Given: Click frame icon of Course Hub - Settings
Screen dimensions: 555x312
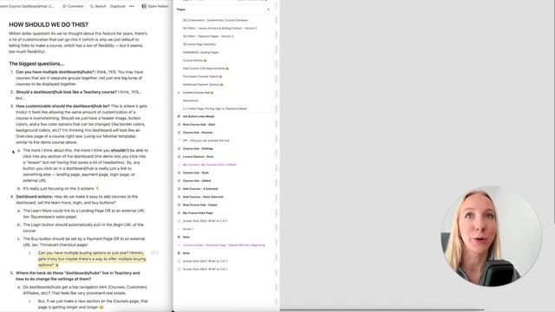Looking at the screenshot, I should 179,148.
